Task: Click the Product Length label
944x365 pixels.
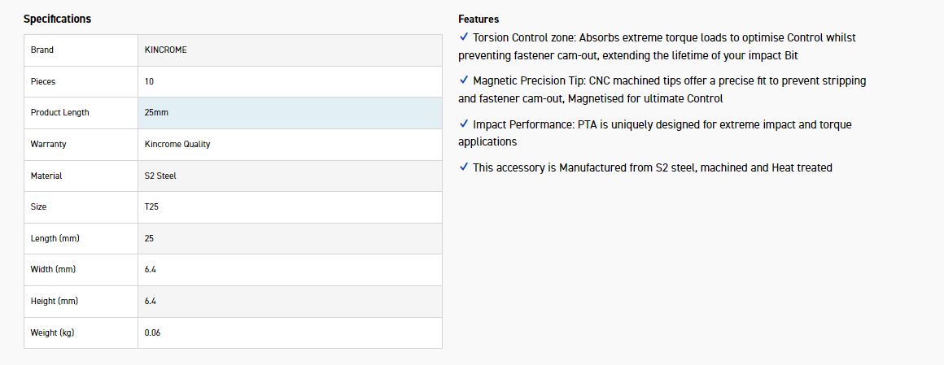Action: (x=59, y=113)
